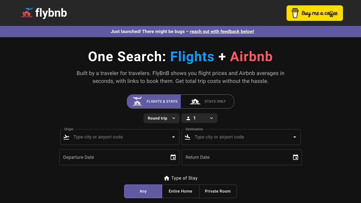Screen dimensions: 361x203
Task: Select the departing-plane icon in Origin field
Action: coord(66,137)
